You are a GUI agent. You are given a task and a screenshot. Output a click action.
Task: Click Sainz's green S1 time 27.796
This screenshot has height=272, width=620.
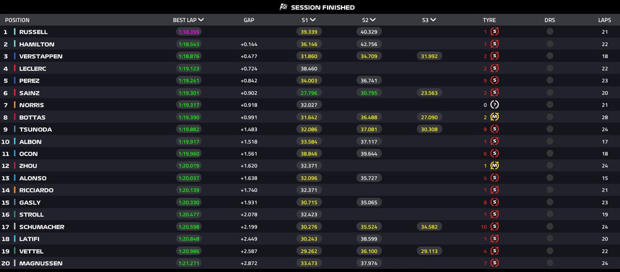pos(309,93)
